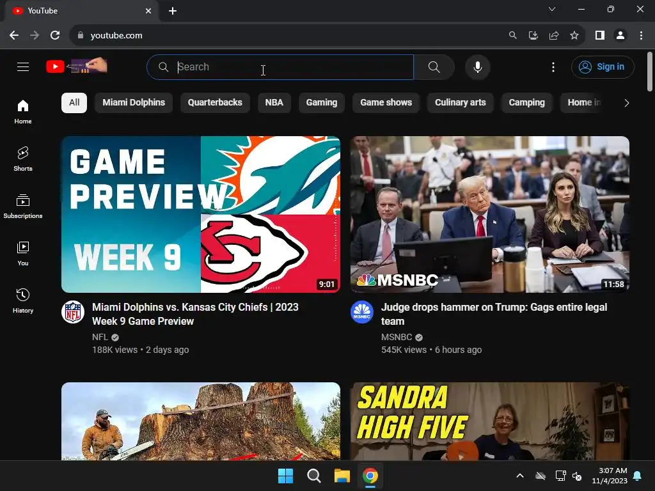Click the Sign in button

pyautogui.click(x=603, y=66)
